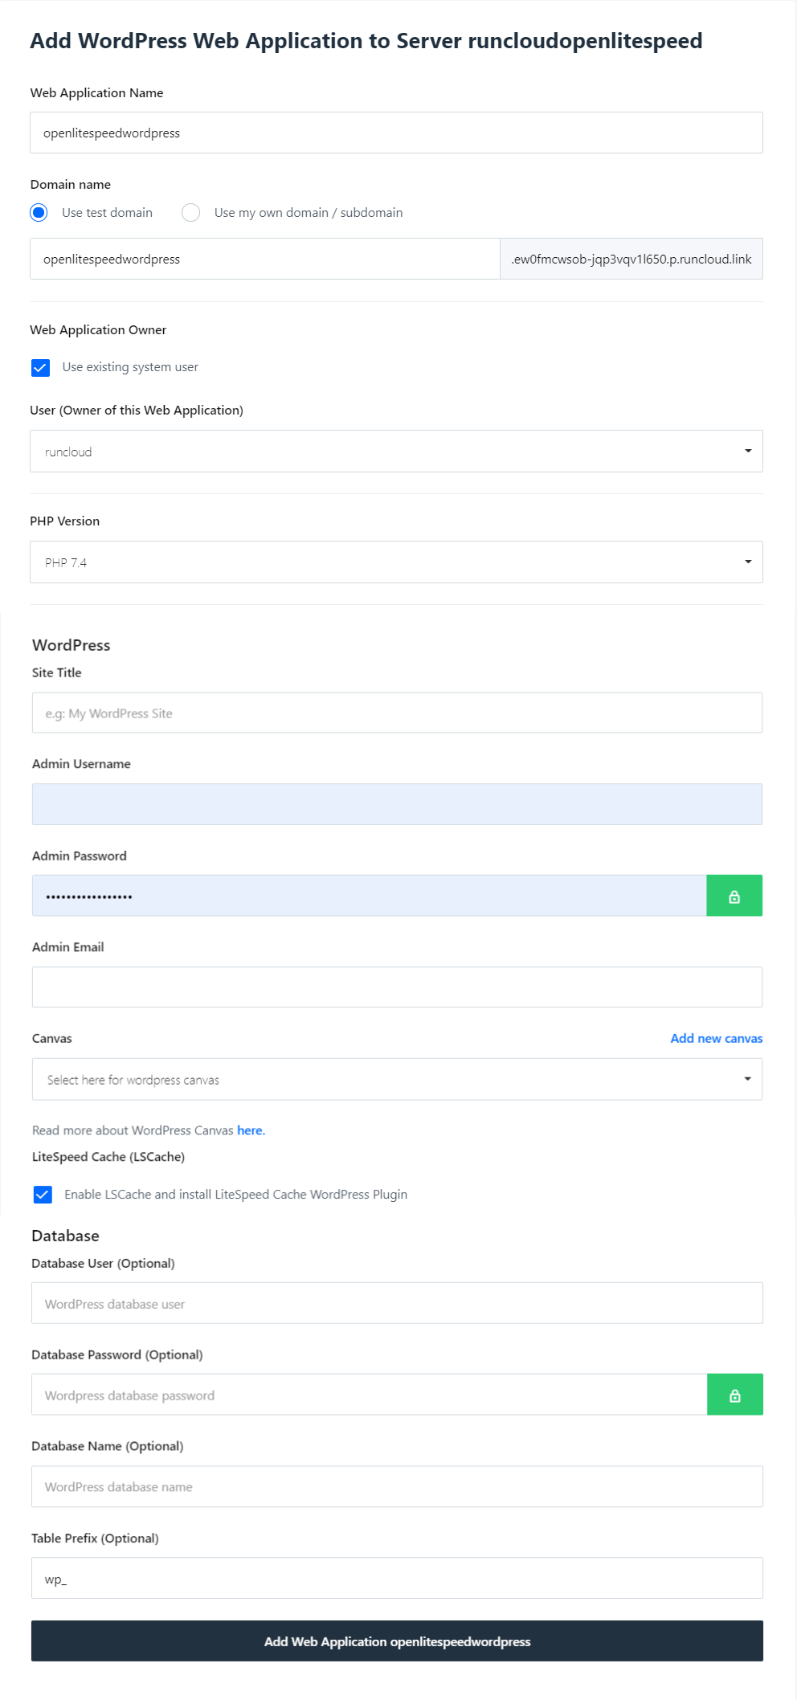The image size is (797, 1700).
Task: Focus the Table Prefix wp_ field
Action: click(x=397, y=1579)
